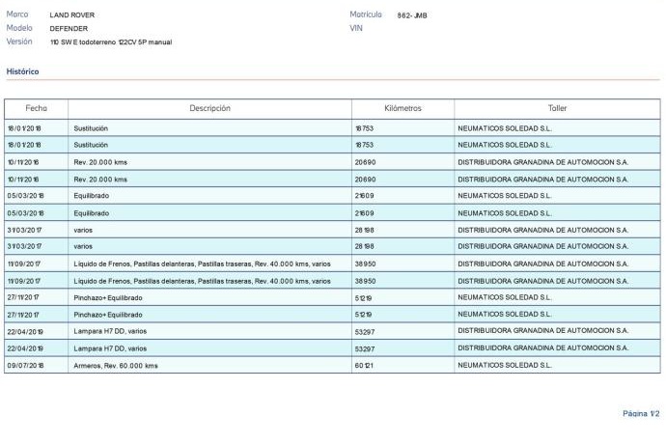666x444 pixels.
Task: Select the 110 SW E todoterreno version text
Action: click(111, 42)
